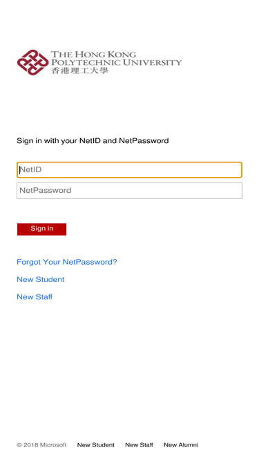Focus the NetID input field
Screen dimensions: 259x461
(x=129, y=169)
